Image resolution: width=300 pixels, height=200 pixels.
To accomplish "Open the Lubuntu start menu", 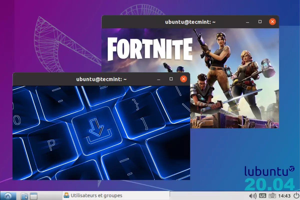I will pyautogui.click(x=8, y=196).
